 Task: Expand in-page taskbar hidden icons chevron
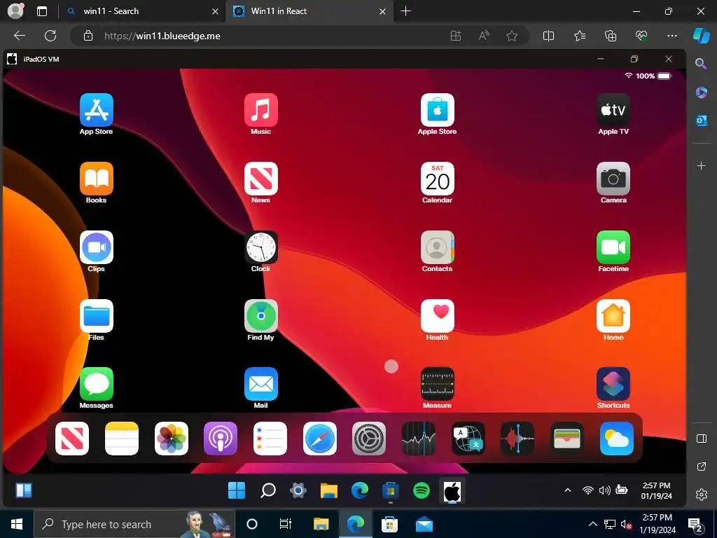click(567, 490)
